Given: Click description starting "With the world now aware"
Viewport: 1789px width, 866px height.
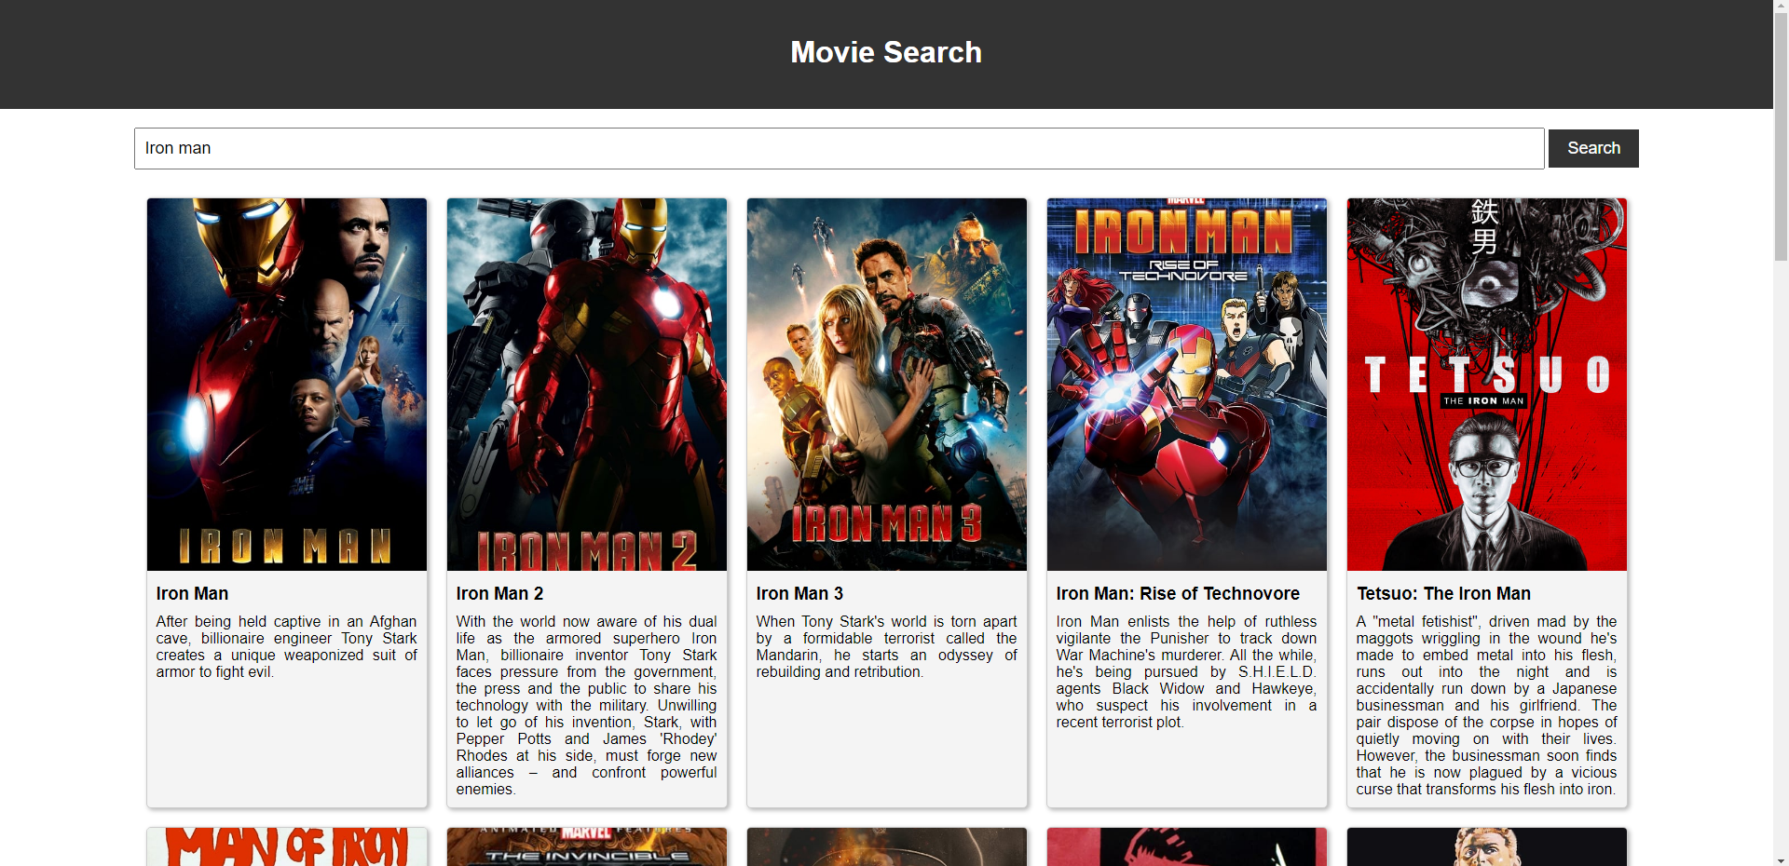Looking at the screenshot, I should pos(587,705).
